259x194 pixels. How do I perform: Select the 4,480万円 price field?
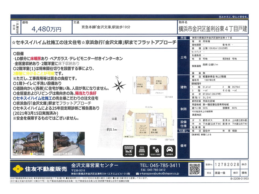(x=46, y=29)
